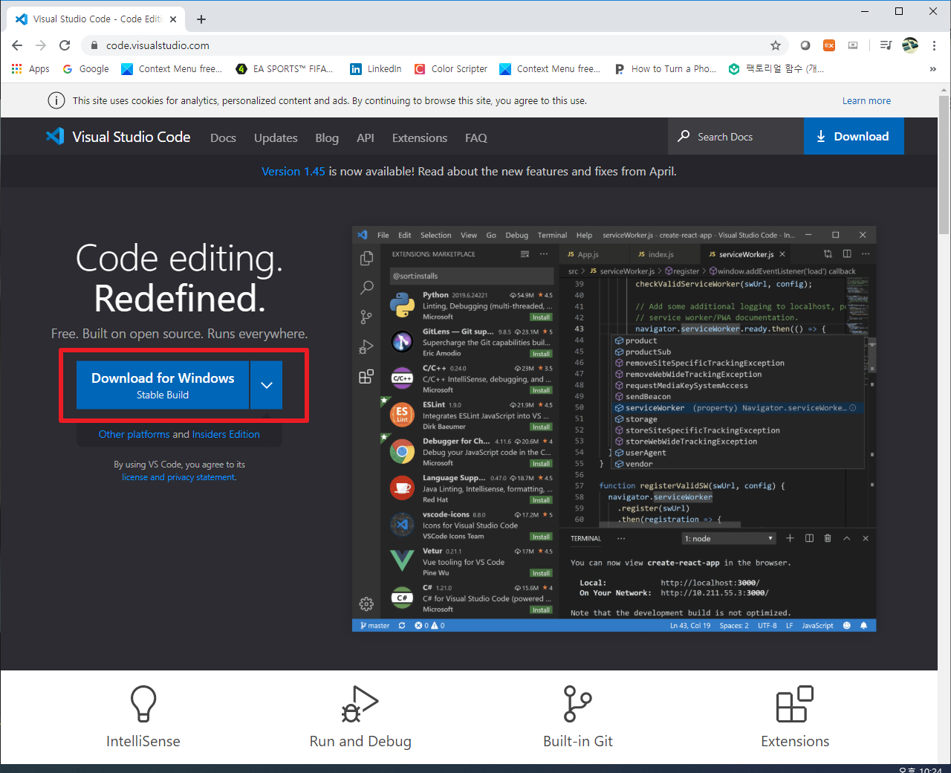Open the Version 1.45 link

(x=293, y=171)
